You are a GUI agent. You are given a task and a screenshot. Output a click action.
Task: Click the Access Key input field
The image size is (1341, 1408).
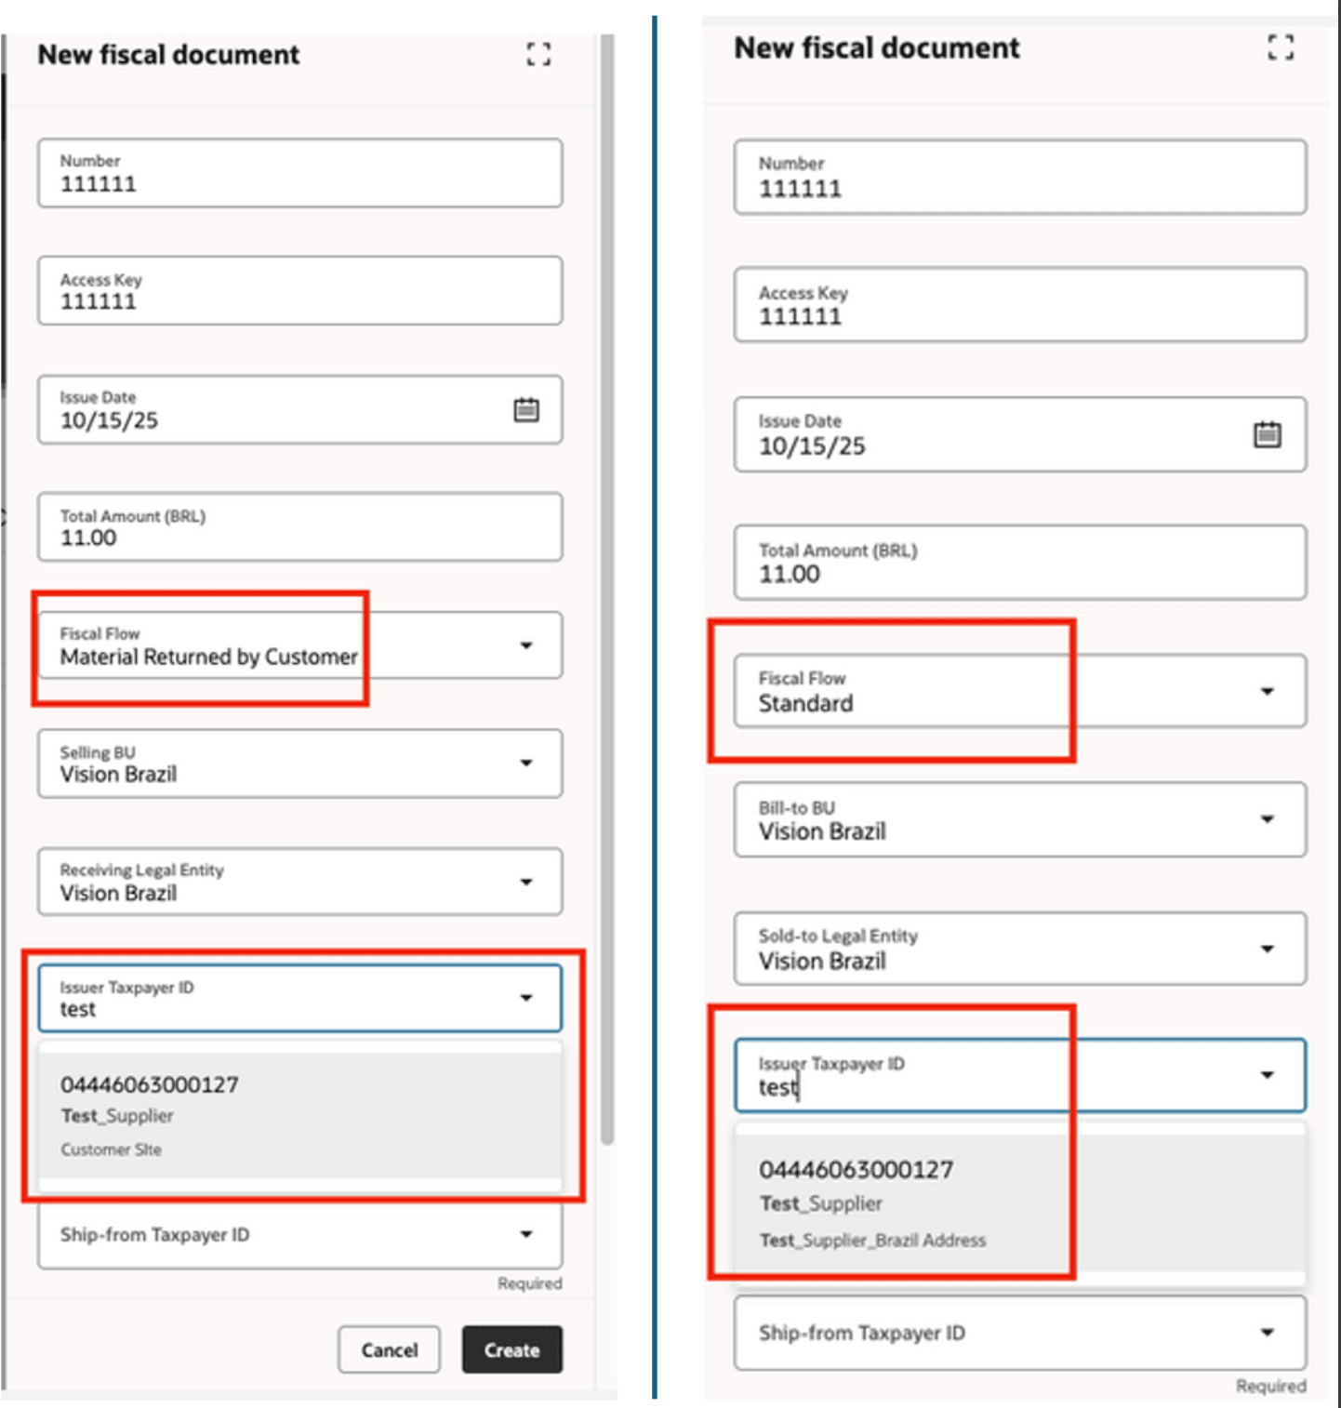click(x=299, y=290)
